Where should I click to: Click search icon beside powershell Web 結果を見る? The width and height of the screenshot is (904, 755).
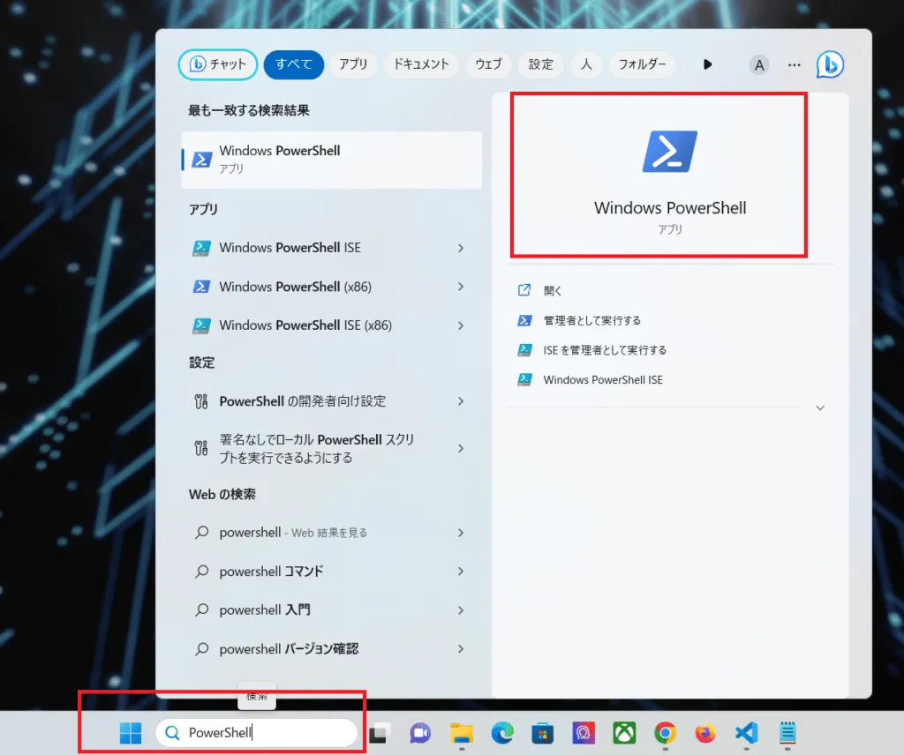(x=201, y=533)
